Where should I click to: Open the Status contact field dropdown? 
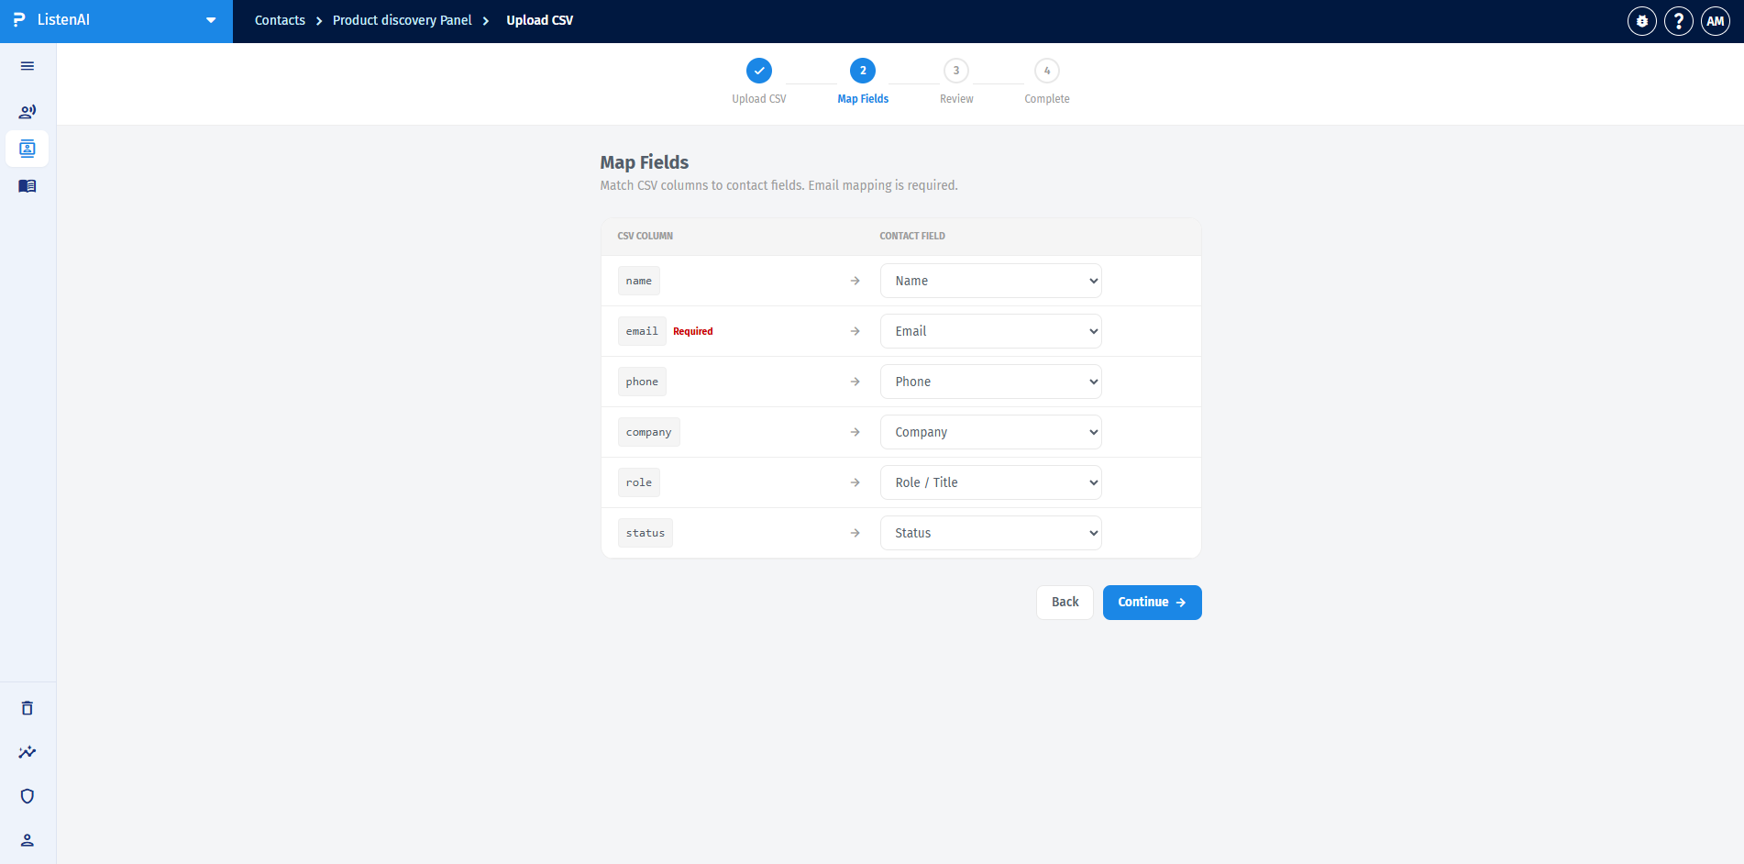pyautogui.click(x=991, y=533)
